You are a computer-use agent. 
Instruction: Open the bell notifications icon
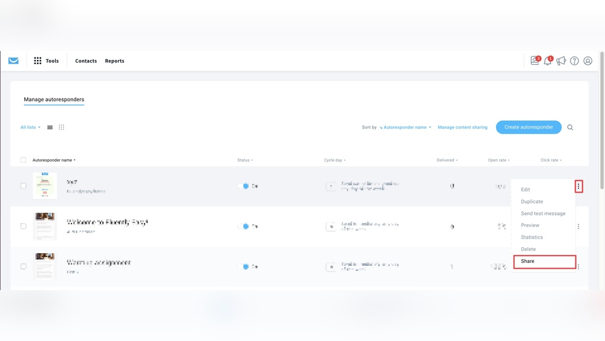pos(548,61)
